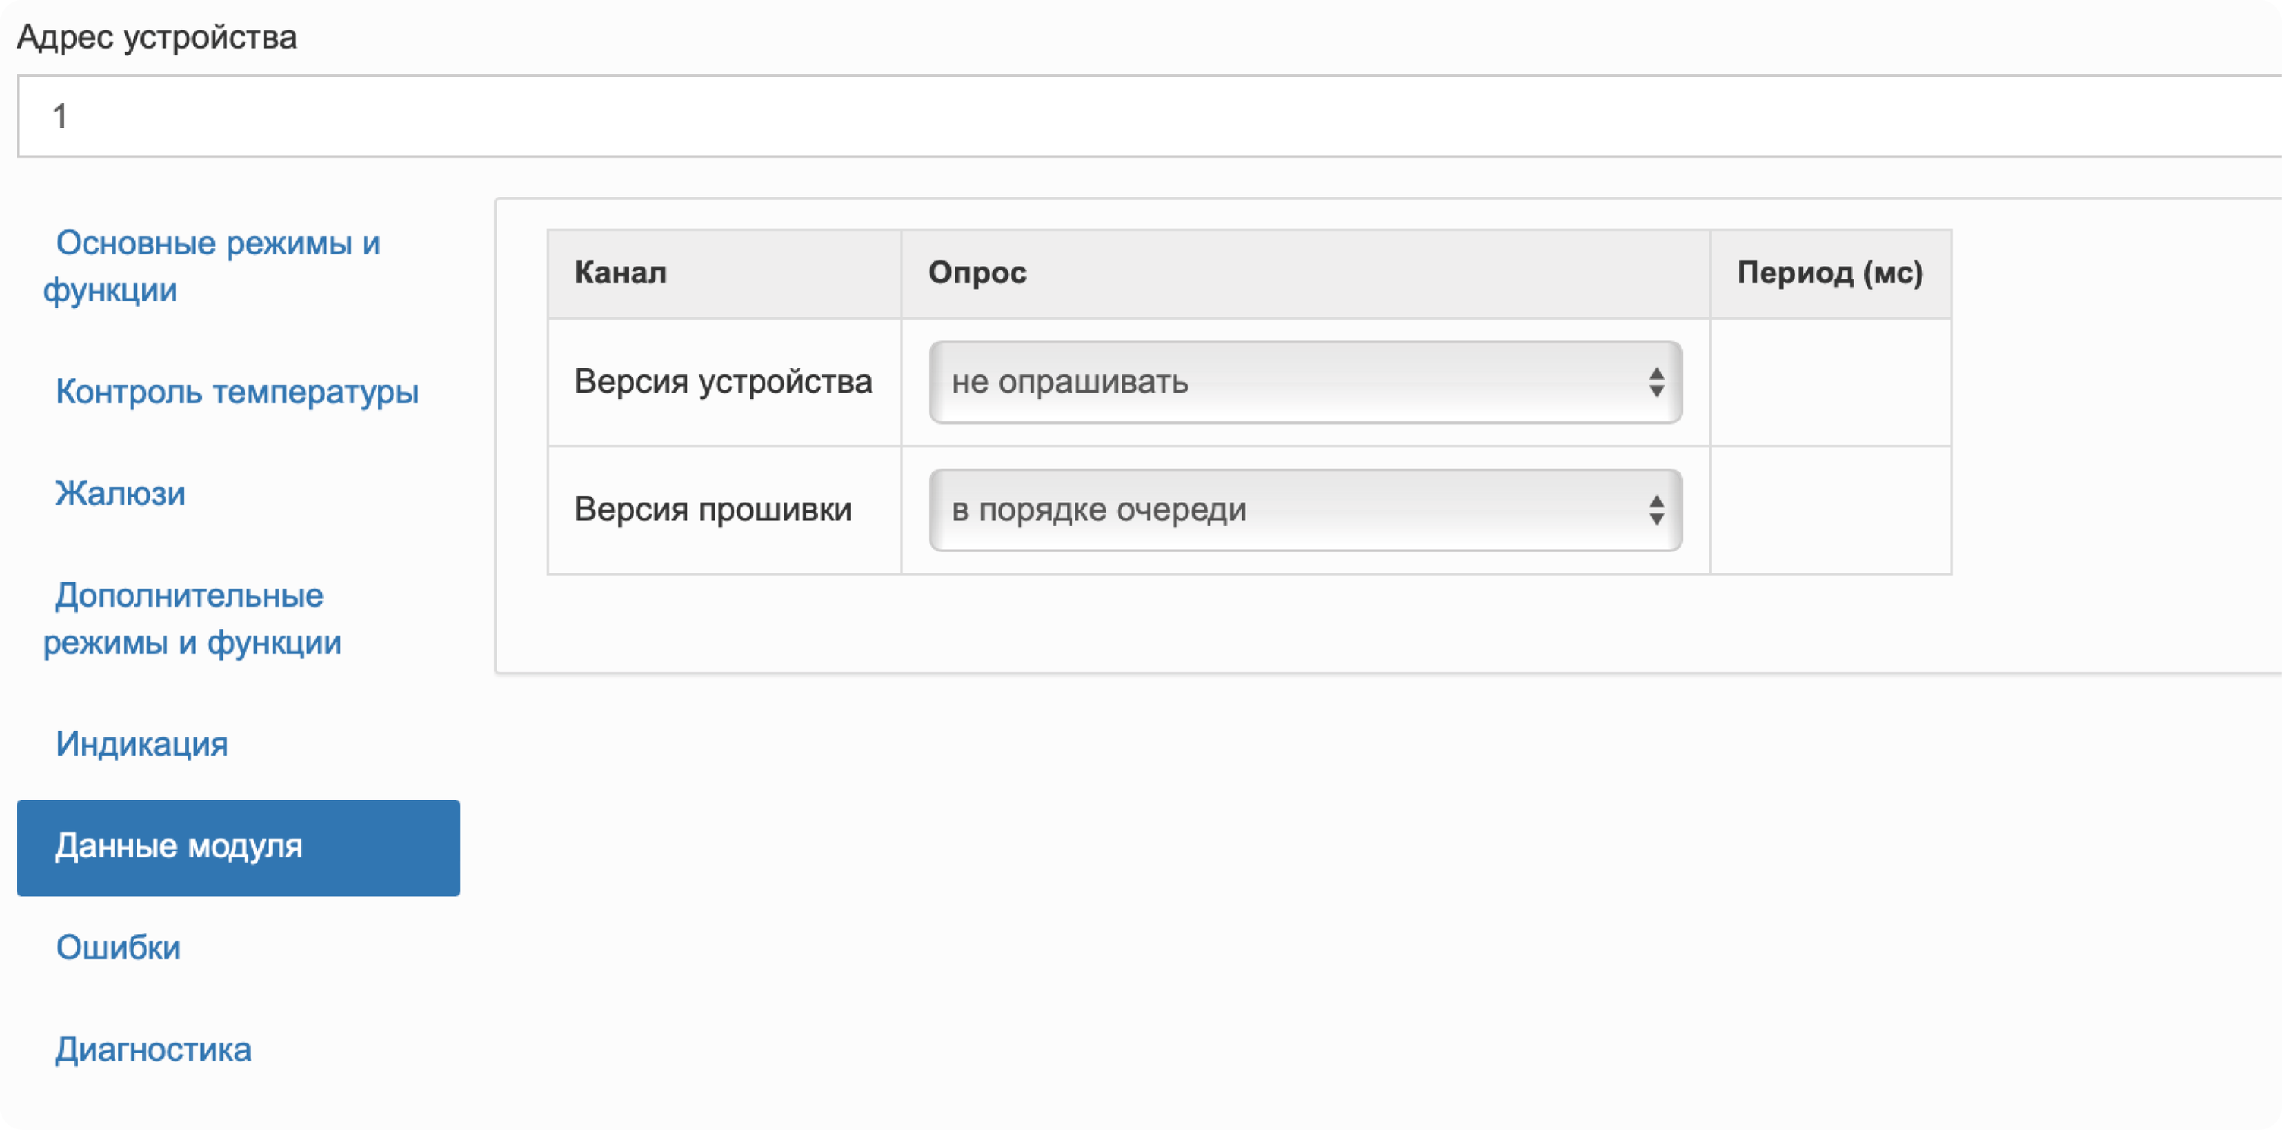Screen dimensions: 2282x1130
Task: Click the active Данные модуля tab
Action: (x=238, y=847)
